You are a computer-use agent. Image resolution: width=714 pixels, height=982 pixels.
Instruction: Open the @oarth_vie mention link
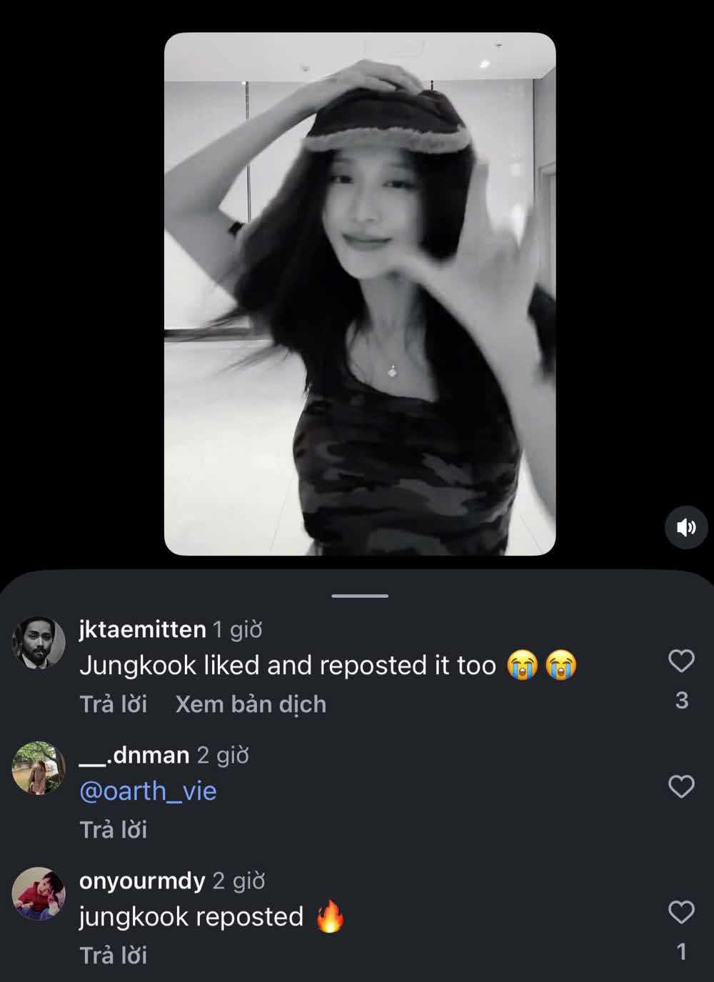(x=148, y=791)
